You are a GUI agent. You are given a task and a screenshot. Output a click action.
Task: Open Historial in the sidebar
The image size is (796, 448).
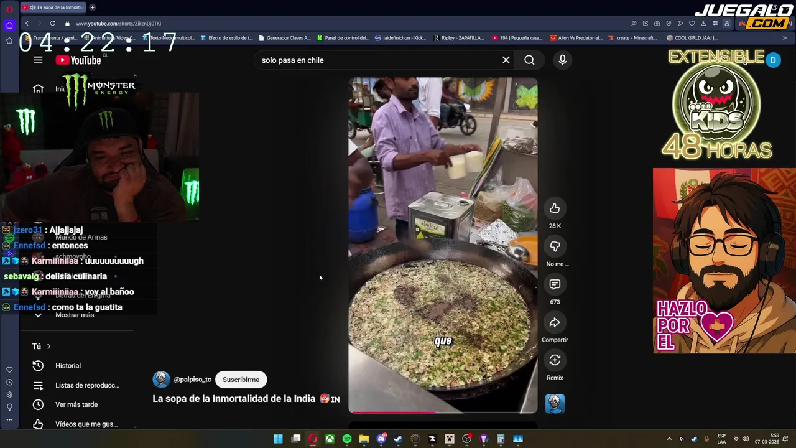(x=68, y=366)
